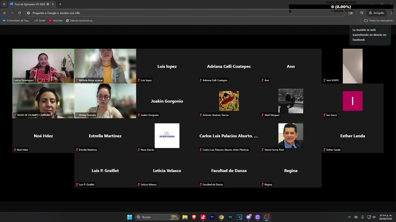Open the reading mode book icon
Viewport: 396px width, 222px height.
(351, 13)
